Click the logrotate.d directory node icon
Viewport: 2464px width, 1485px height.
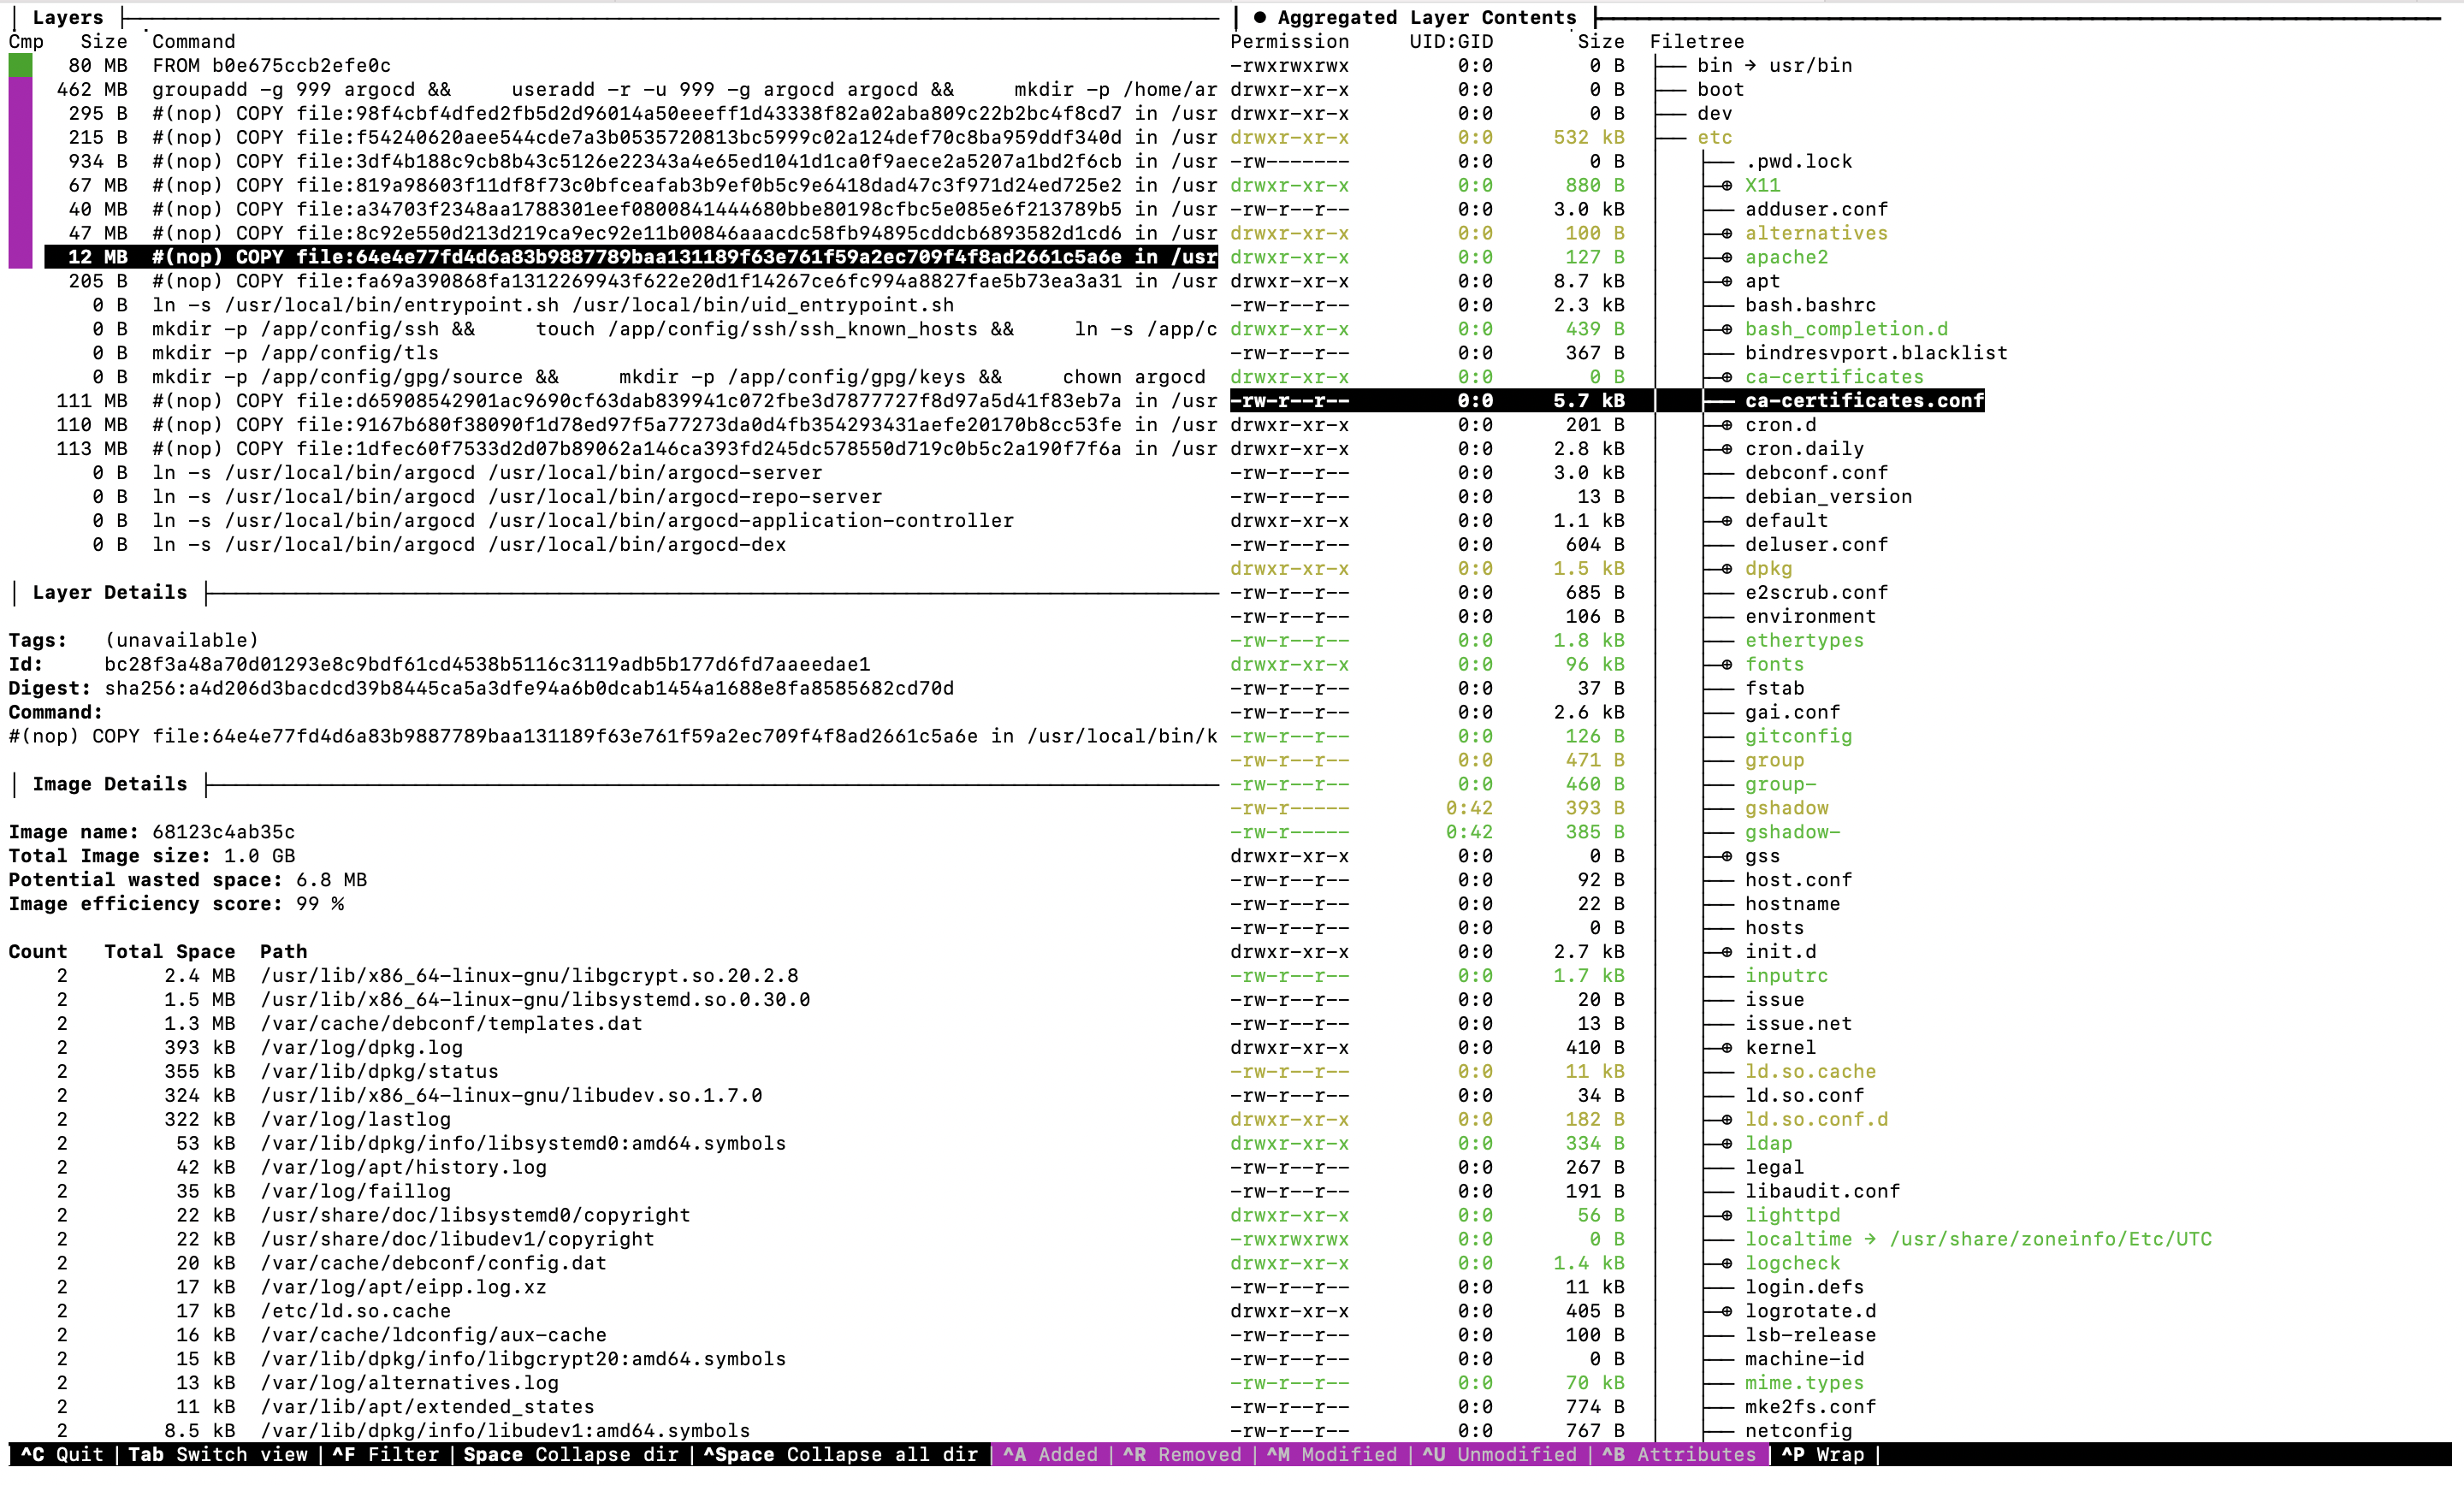coord(1726,1311)
